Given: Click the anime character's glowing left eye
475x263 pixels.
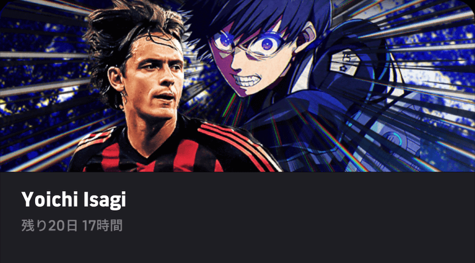Looking at the screenshot, I should 268,44.
